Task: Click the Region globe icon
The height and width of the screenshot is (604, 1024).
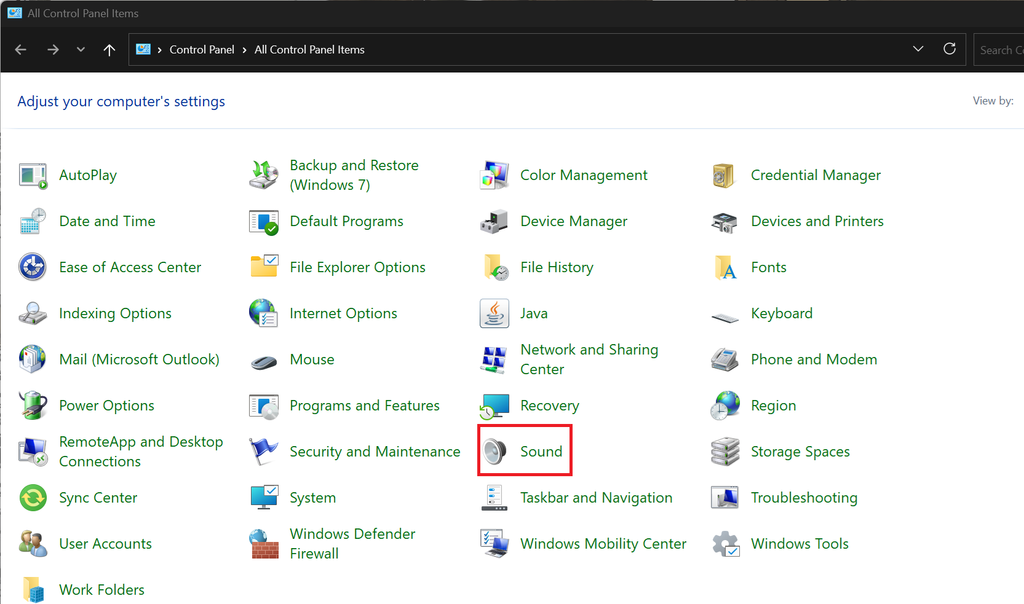Action: [x=726, y=406]
